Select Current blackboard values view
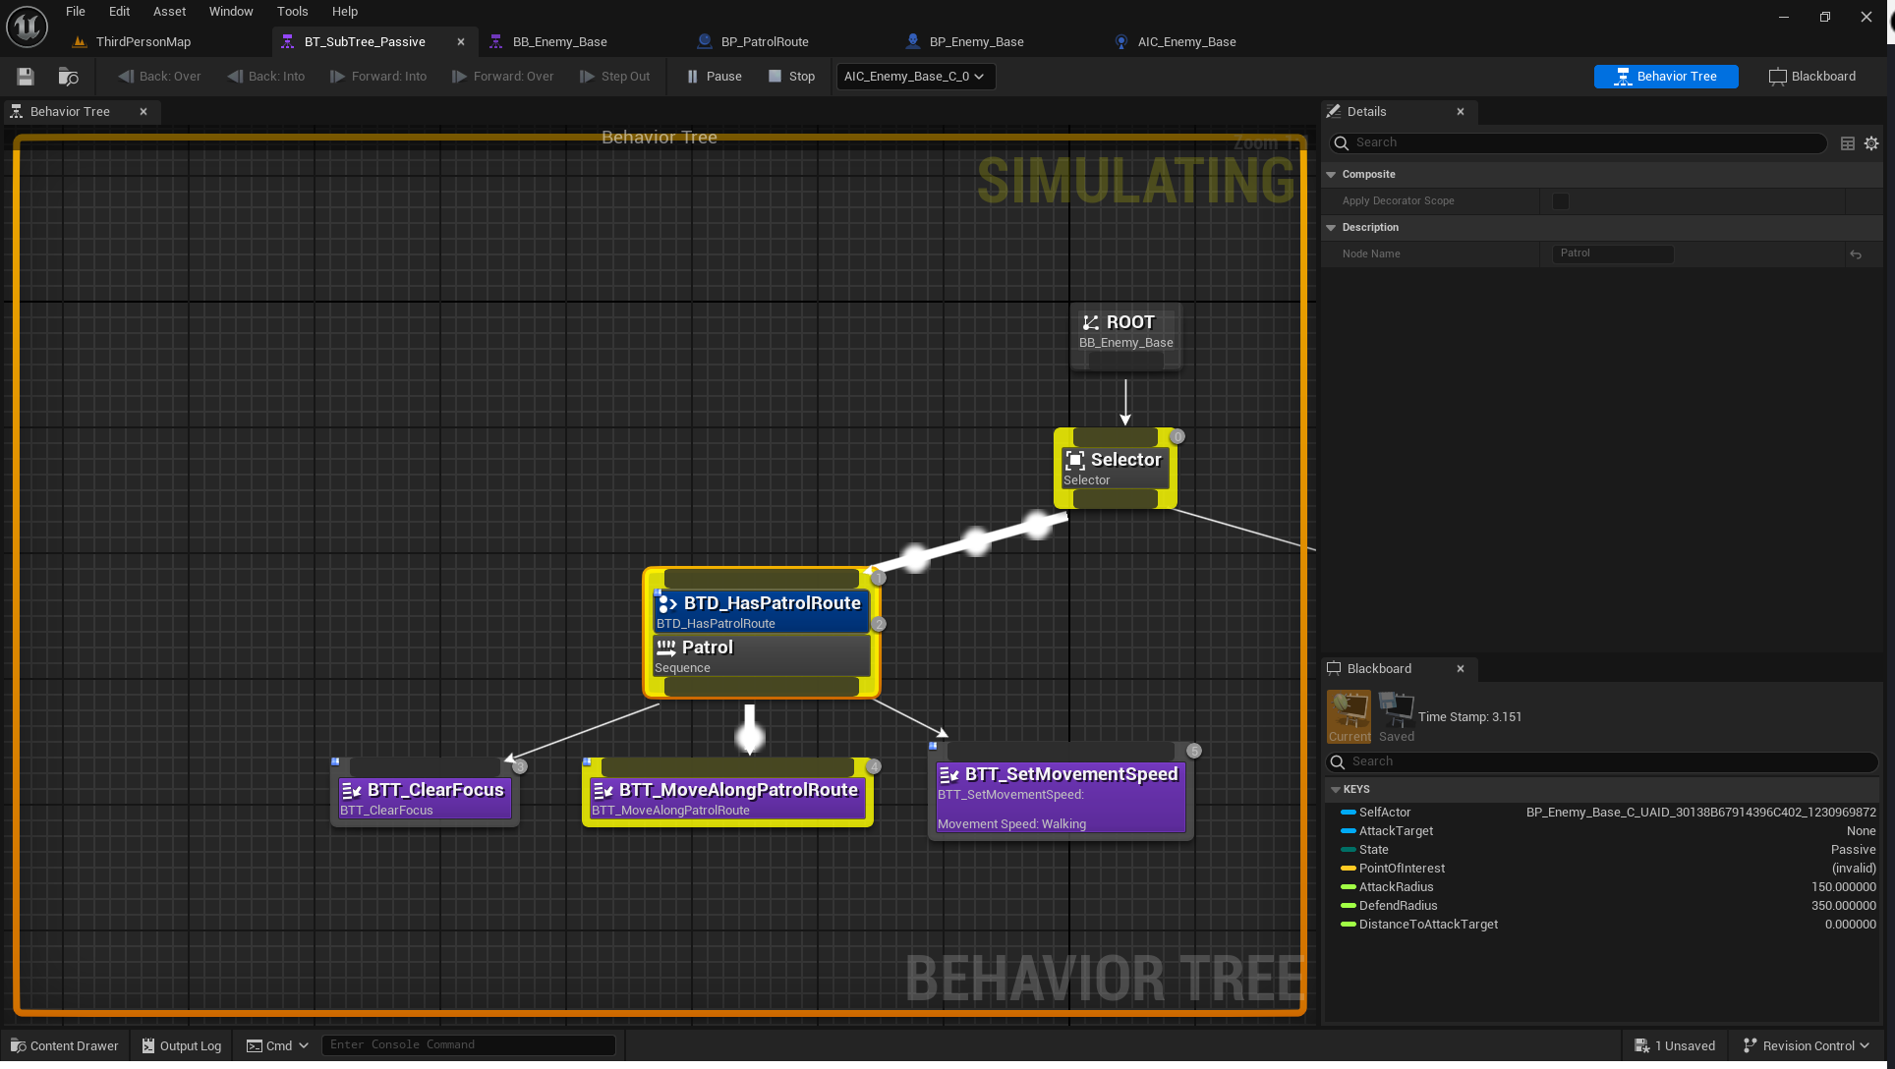This screenshot has width=1895, height=1069. 1349,717
